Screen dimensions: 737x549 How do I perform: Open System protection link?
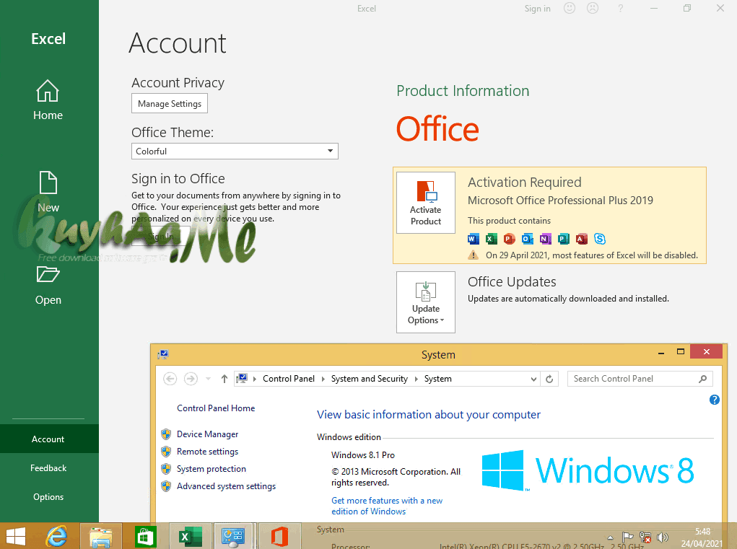tap(211, 469)
